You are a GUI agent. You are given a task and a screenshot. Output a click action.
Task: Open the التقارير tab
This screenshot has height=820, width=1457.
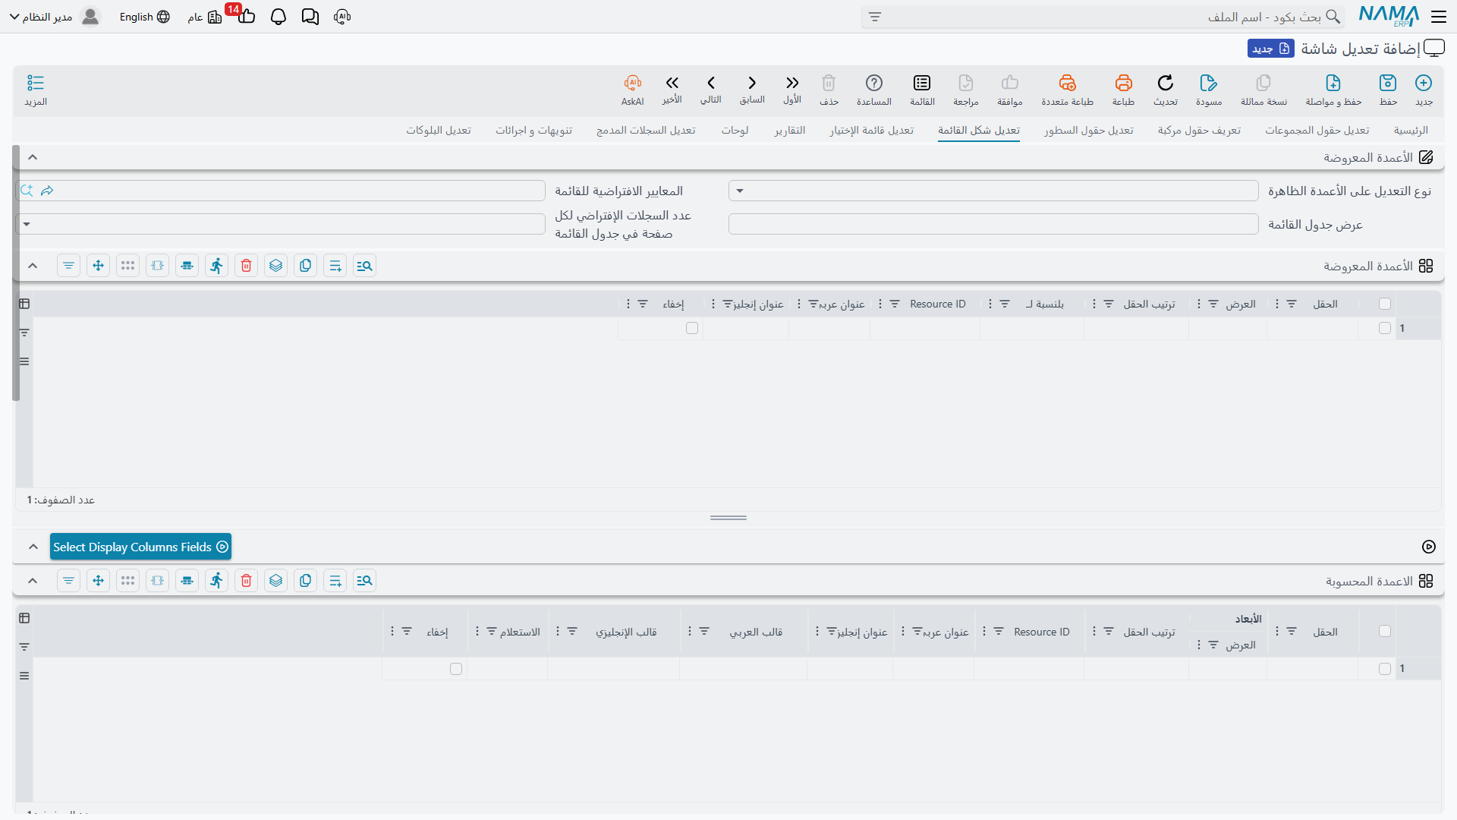tap(790, 131)
